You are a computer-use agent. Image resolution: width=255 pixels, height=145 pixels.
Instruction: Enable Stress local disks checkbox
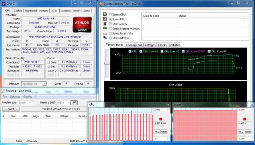pos(110,33)
